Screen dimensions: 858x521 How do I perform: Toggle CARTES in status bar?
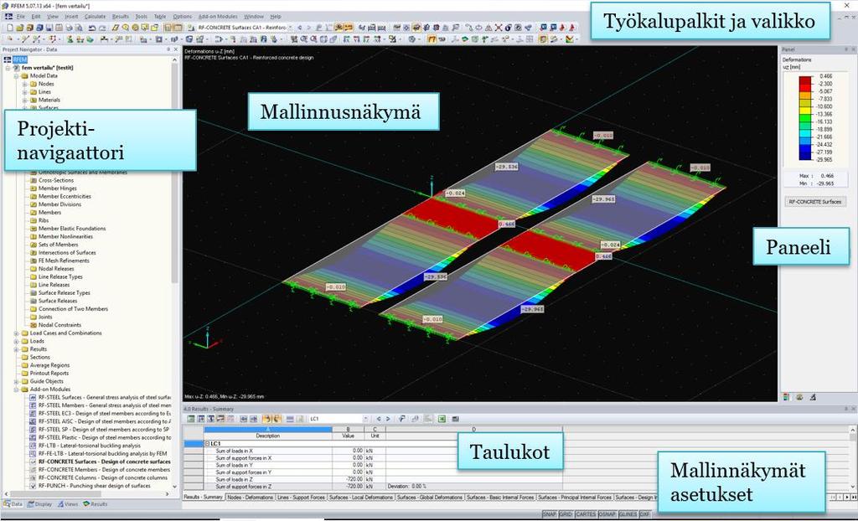586,514
